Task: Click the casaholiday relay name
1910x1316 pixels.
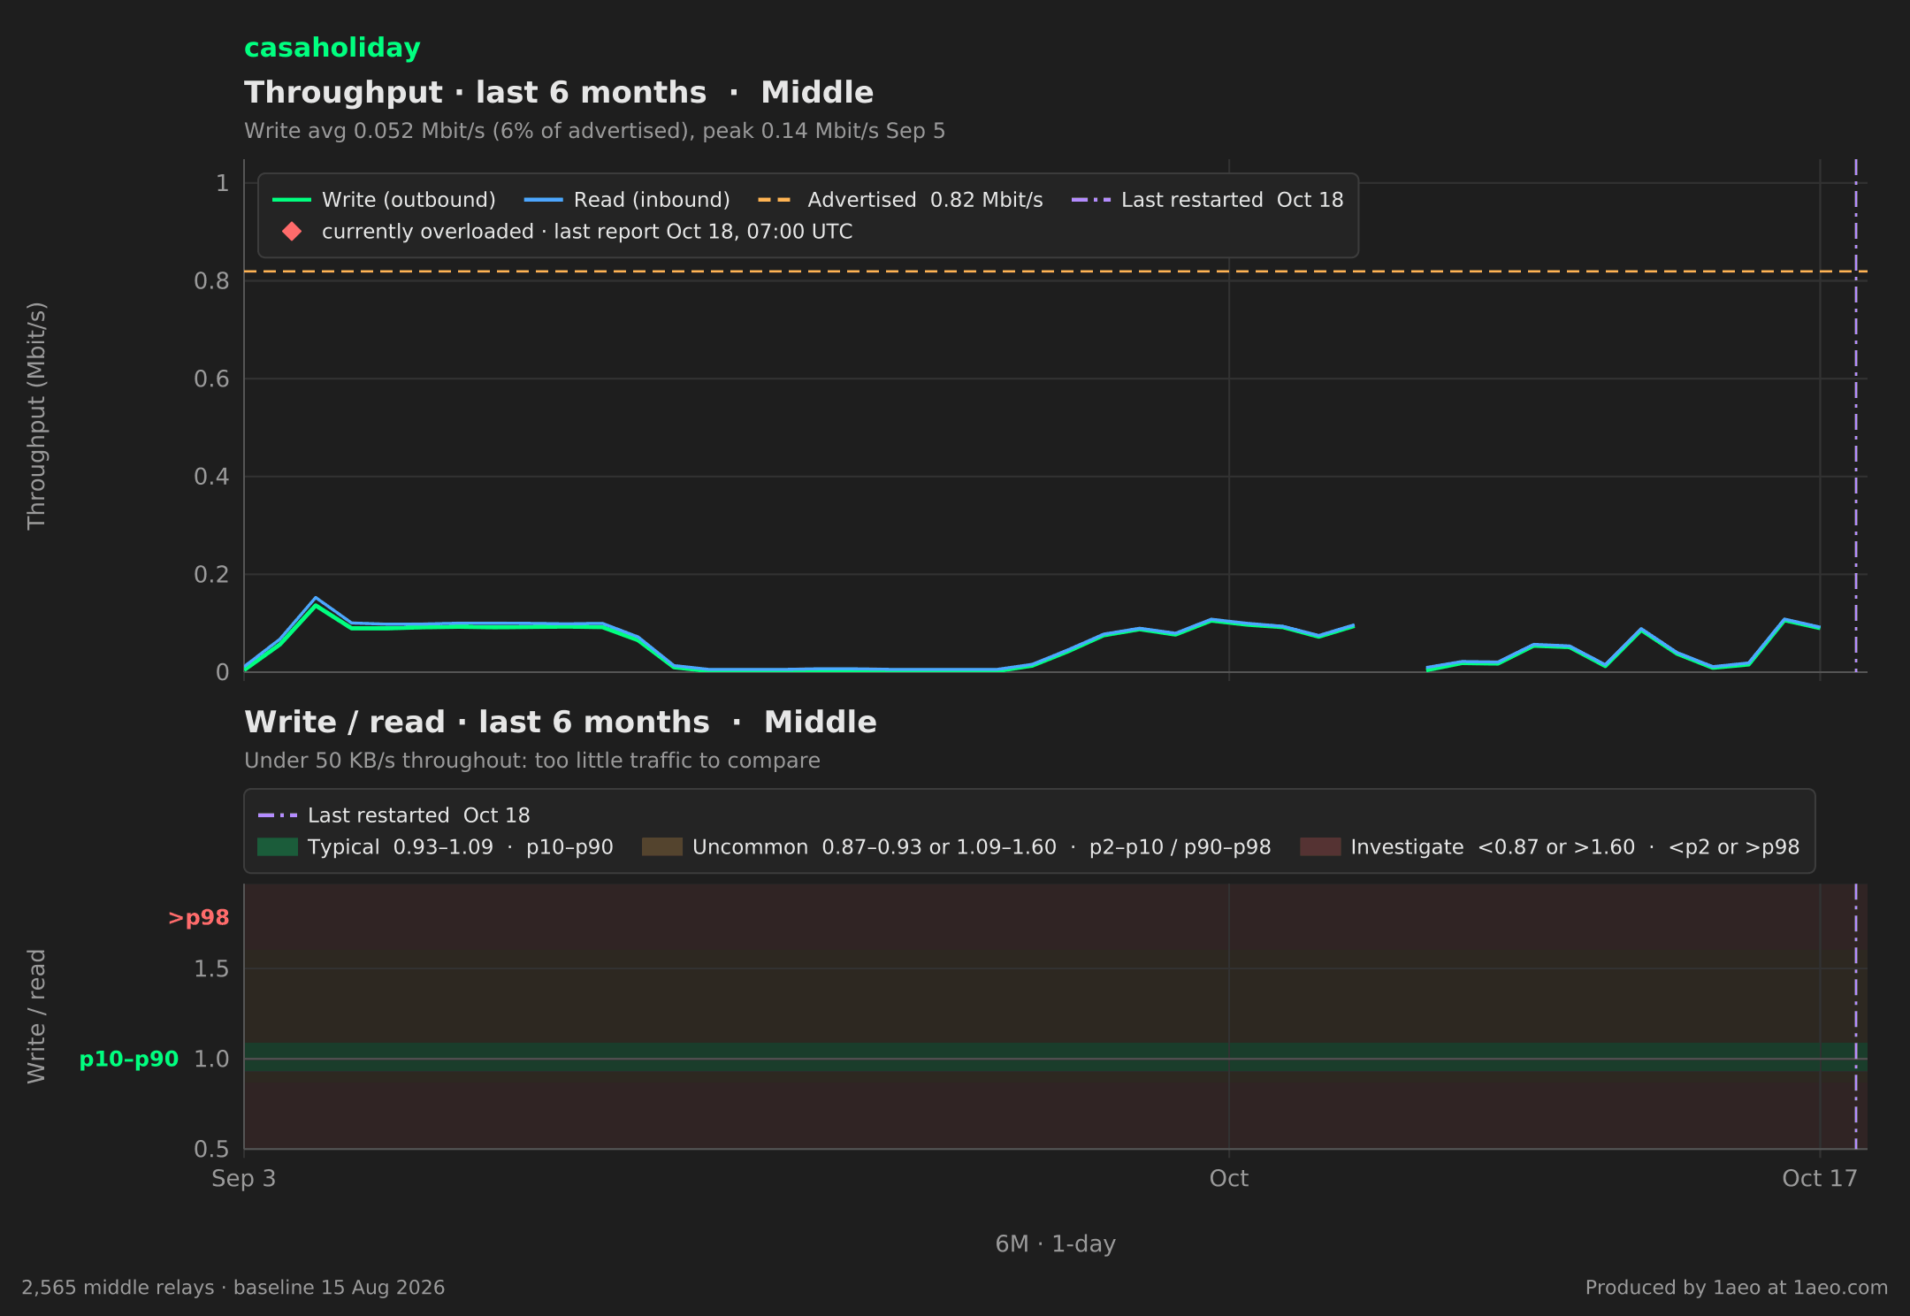Action: (x=332, y=48)
